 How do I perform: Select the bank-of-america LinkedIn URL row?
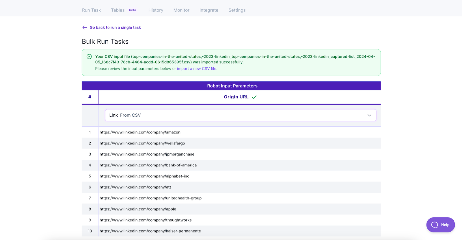click(x=231, y=165)
